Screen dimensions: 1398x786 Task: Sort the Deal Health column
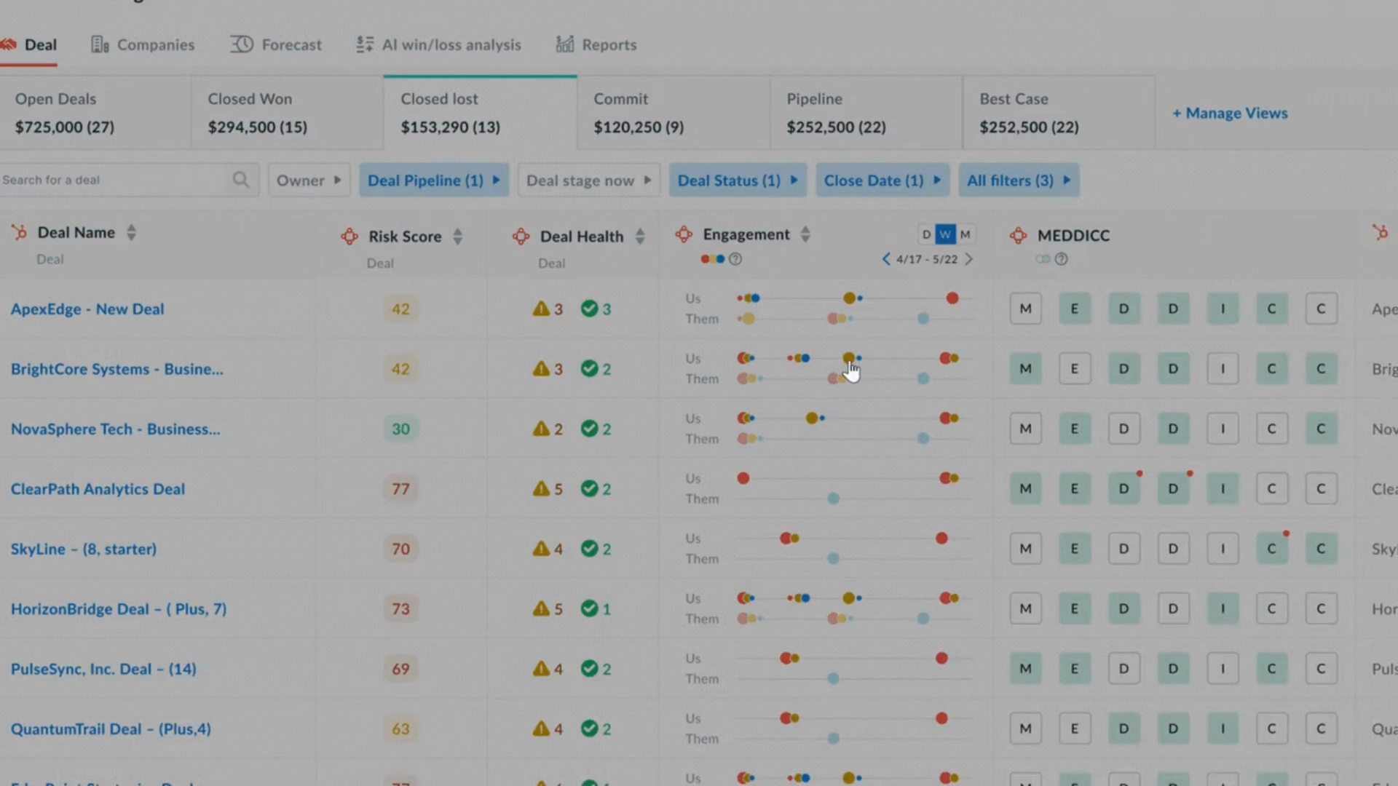point(639,237)
